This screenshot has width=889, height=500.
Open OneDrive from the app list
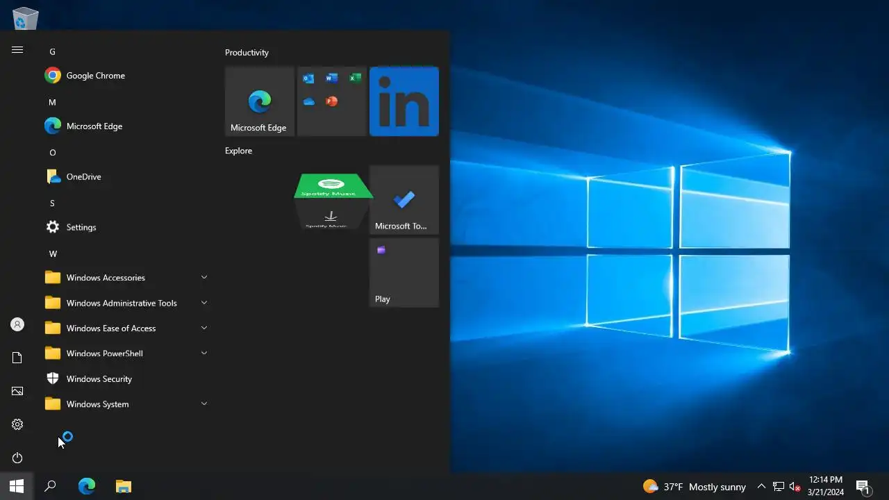125,177
